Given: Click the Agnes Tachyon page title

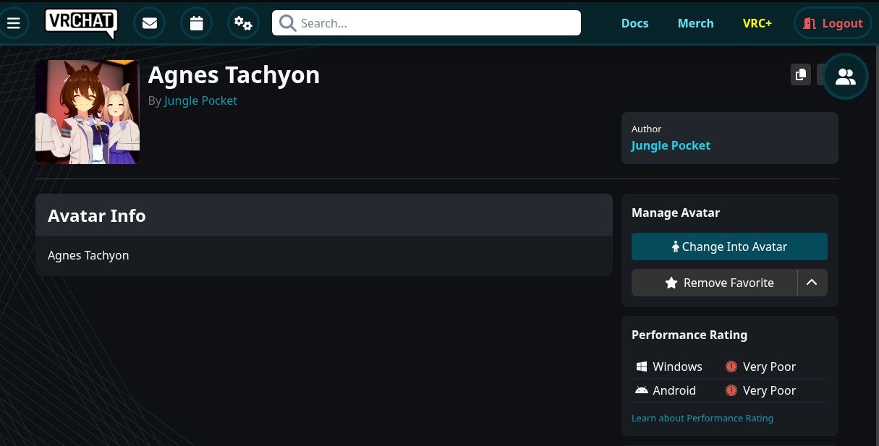Looking at the screenshot, I should tap(234, 74).
